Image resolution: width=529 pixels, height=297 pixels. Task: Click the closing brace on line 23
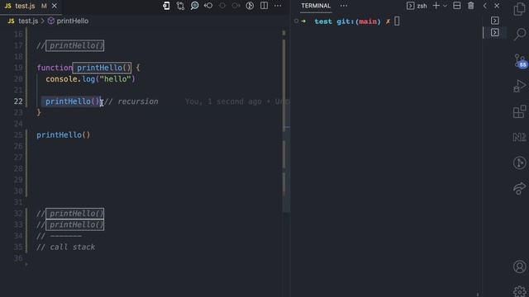click(39, 112)
